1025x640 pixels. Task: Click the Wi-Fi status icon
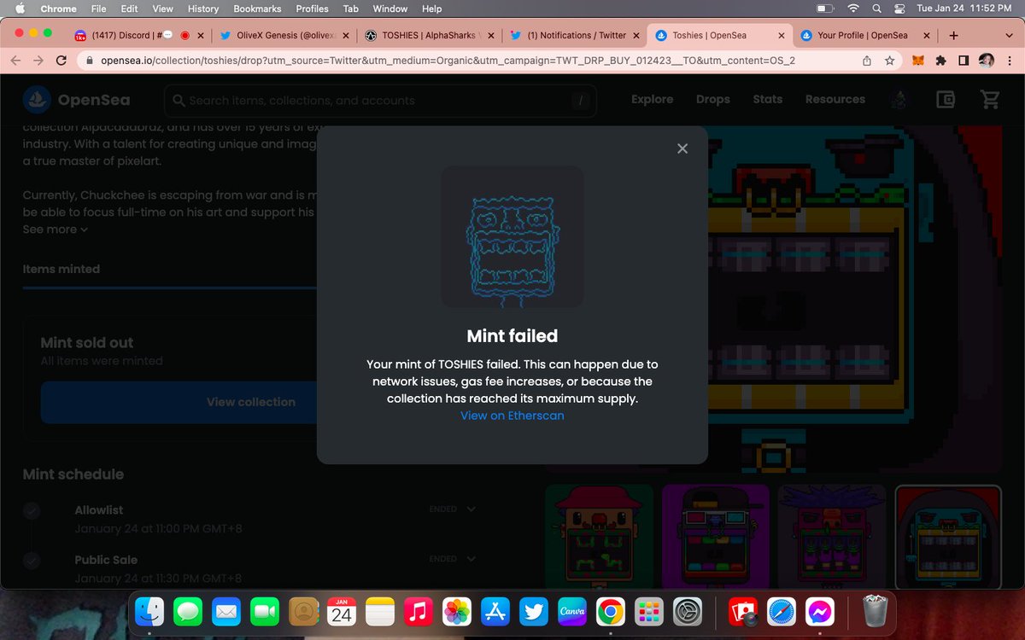tap(852, 9)
